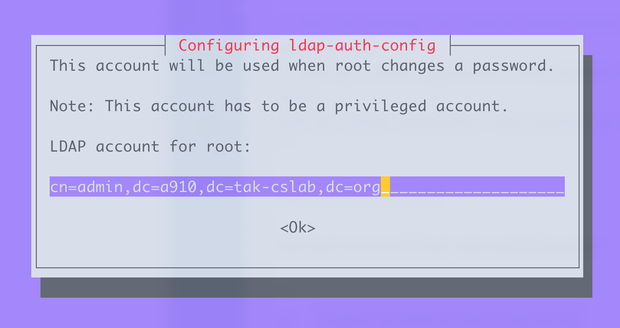The image size is (620, 328).
Task: Place cursor on 'dc=tak-cslab' in the field
Action: pyautogui.click(x=261, y=187)
